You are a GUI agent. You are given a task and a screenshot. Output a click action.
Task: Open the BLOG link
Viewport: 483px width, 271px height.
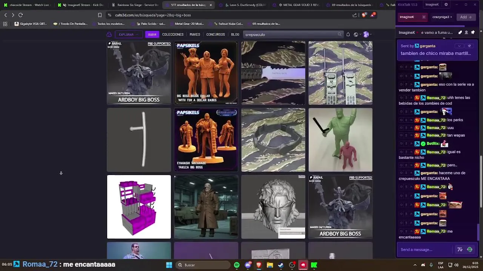(x=235, y=34)
